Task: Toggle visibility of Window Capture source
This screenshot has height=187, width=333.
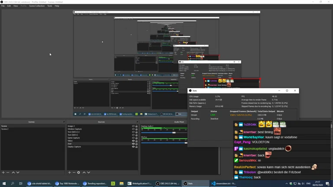Action: click(x=134, y=129)
